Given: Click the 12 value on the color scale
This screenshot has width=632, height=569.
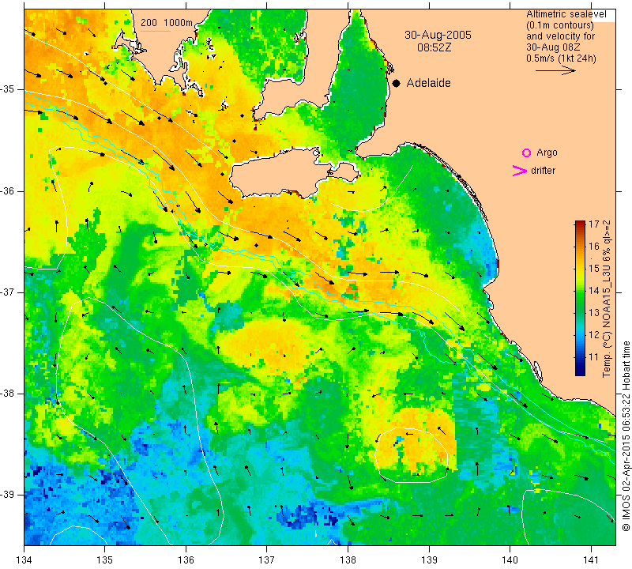Looking at the screenshot, I should point(594,335).
